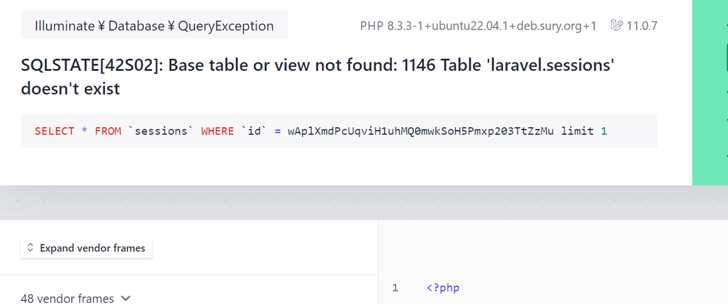Click the limit 1 clause in the query
Image resolution: width=728 pixels, height=304 pixels.
click(x=584, y=131)
